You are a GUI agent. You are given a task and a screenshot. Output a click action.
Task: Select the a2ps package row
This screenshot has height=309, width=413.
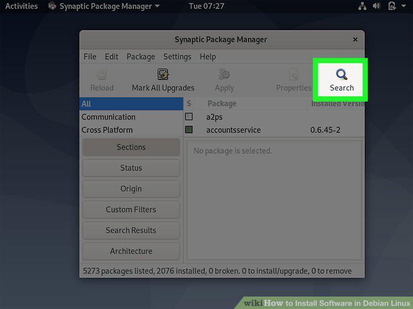(274, 117)
